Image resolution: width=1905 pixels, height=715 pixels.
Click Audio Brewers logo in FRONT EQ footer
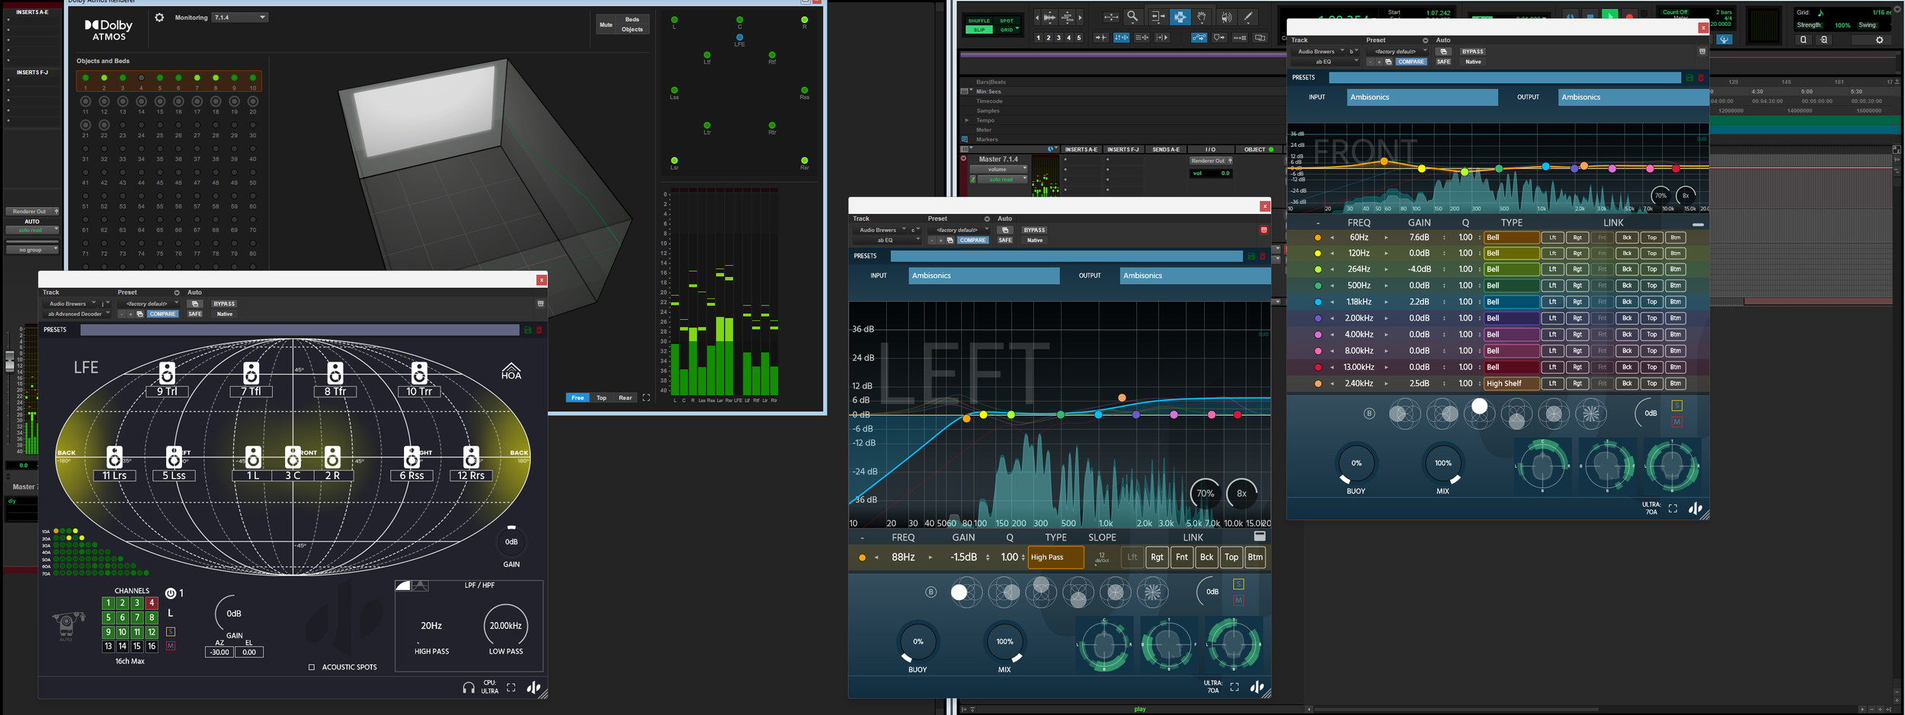click(1695, 509)
